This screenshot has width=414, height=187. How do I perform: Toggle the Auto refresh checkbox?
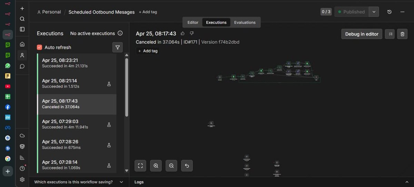pos(39,47)
